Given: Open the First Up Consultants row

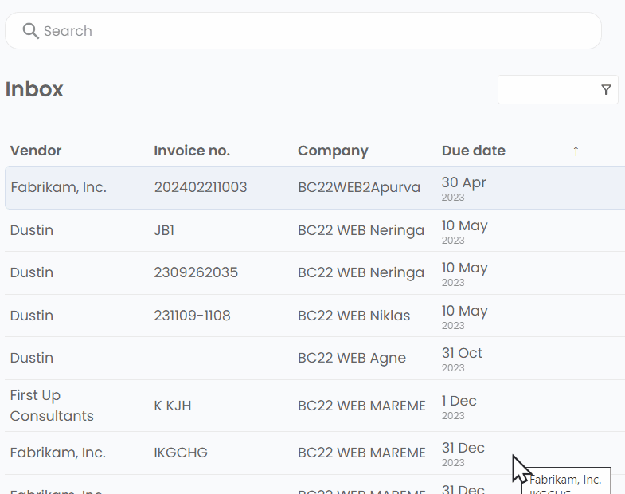Looking at the screenshot, I should (x=315, y=406).
